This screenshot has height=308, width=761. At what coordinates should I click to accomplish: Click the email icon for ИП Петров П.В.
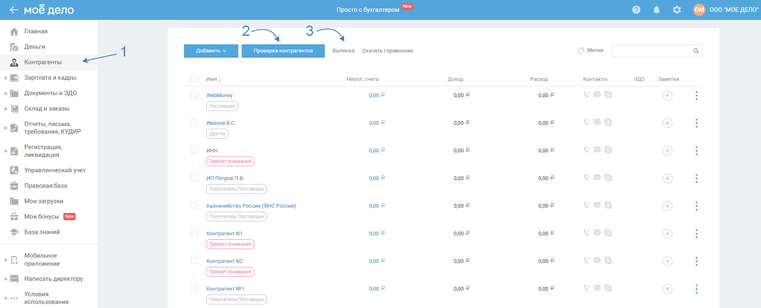pos(597,177)
